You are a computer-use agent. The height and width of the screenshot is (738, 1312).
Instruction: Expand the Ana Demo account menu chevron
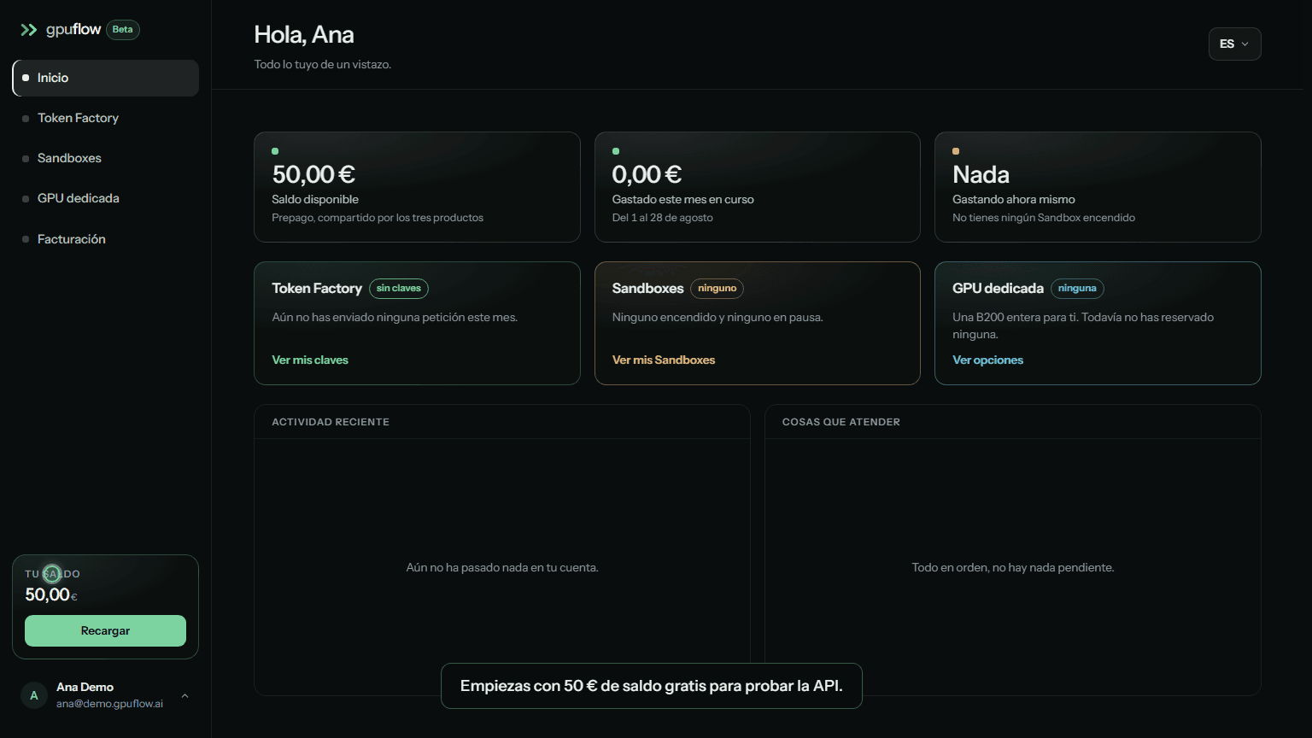[184, 696]
